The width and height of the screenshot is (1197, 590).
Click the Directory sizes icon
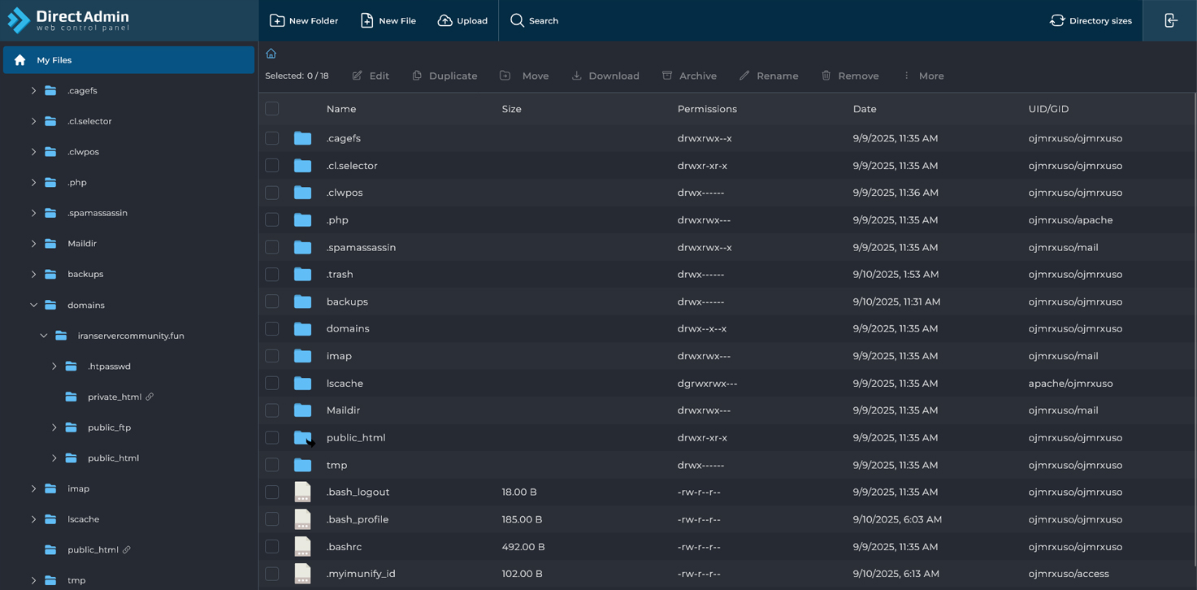(1057, 20)
